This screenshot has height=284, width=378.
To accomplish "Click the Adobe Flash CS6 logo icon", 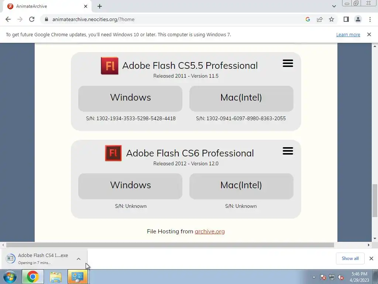I will 113,153.
